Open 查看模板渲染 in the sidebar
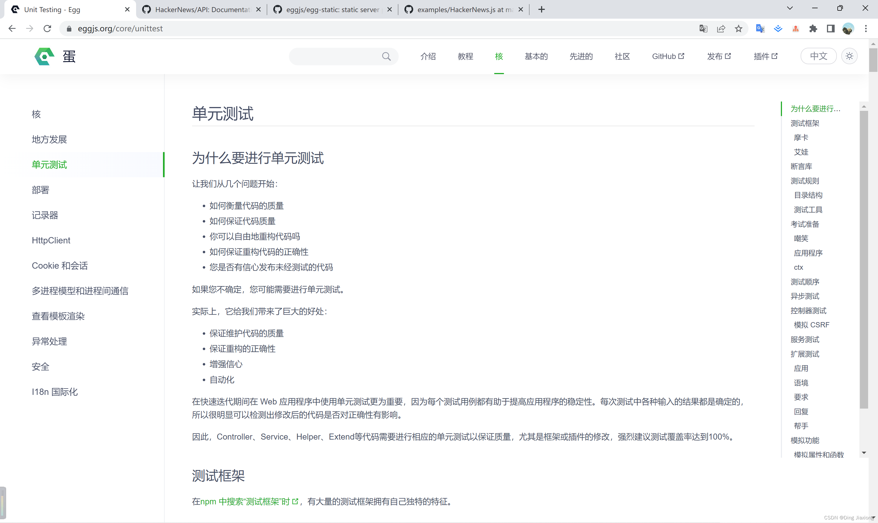This screenshot has height=523, width=878. (x=58, y=316)
